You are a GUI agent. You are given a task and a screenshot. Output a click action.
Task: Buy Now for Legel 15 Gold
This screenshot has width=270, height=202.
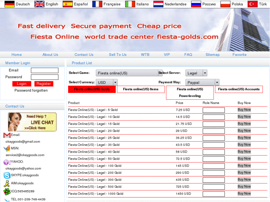(x=244, y=123)
